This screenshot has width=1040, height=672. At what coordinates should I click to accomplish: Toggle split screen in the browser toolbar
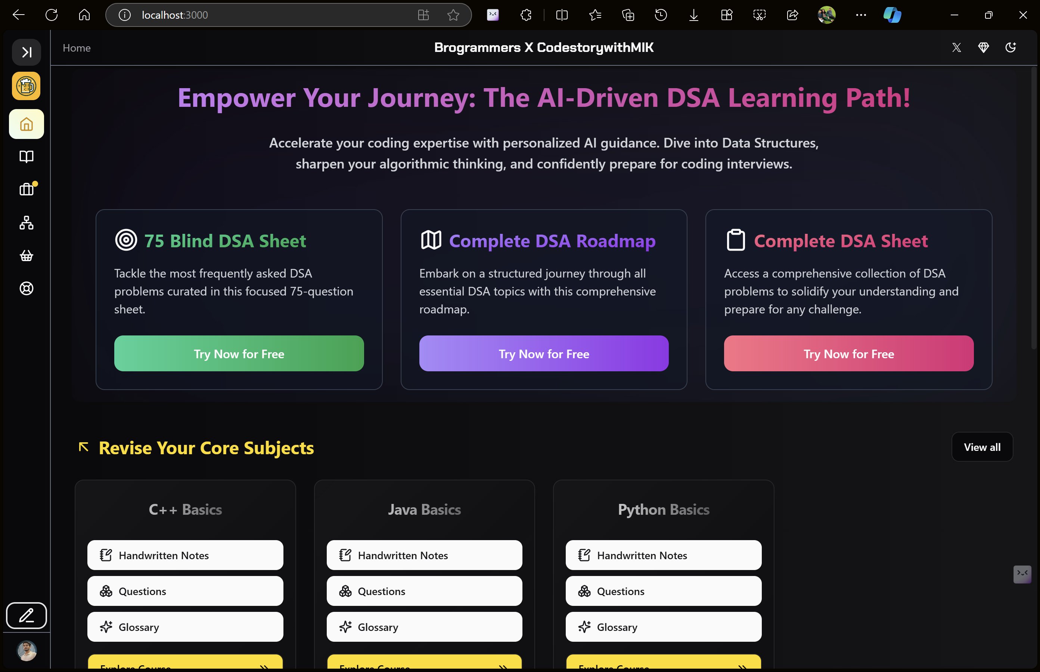562,15
